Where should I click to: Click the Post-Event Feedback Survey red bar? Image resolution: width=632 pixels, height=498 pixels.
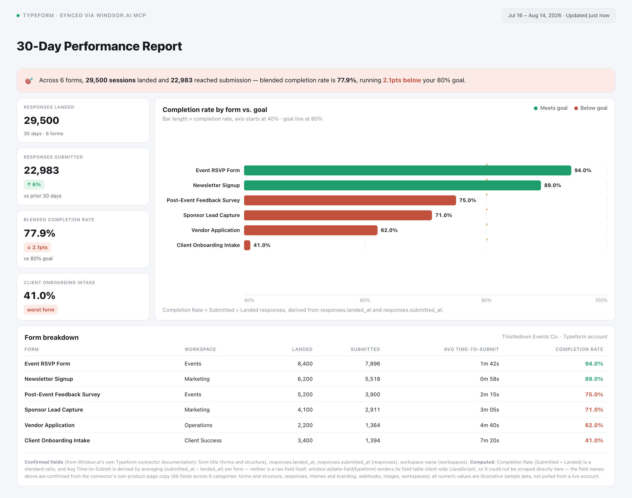350,200
